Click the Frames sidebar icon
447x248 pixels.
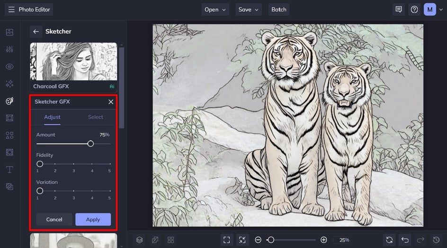pos(9,118)
